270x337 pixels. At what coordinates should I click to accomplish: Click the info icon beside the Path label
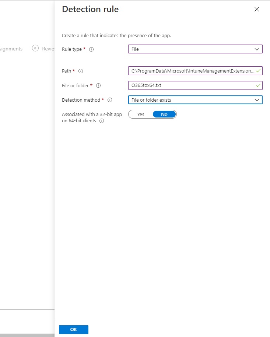click(x=81, y=71)
